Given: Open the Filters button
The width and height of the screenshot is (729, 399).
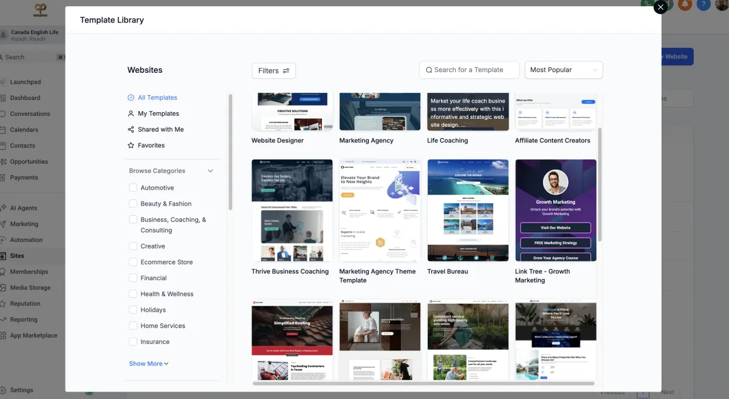Looking at the screenshot, I should (274, 71).
